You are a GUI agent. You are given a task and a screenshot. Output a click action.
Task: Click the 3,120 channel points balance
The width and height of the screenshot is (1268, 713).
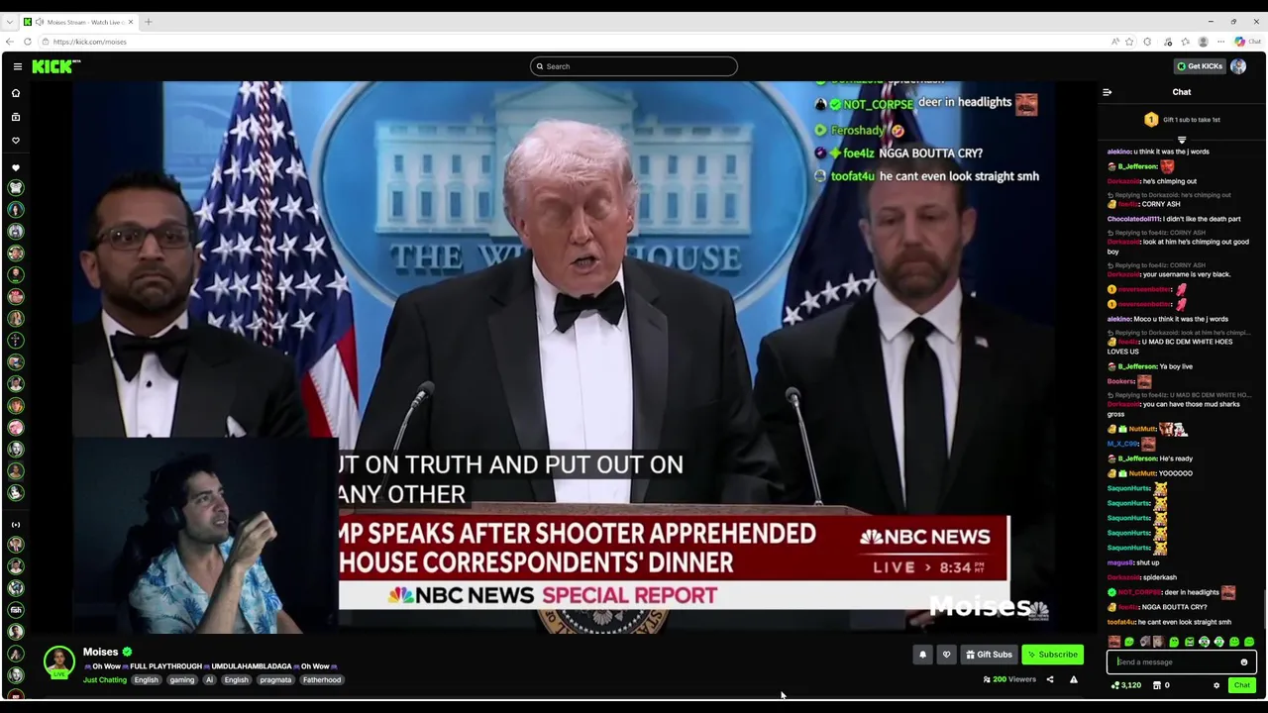pyautogui.click(x=1126, y=685)
